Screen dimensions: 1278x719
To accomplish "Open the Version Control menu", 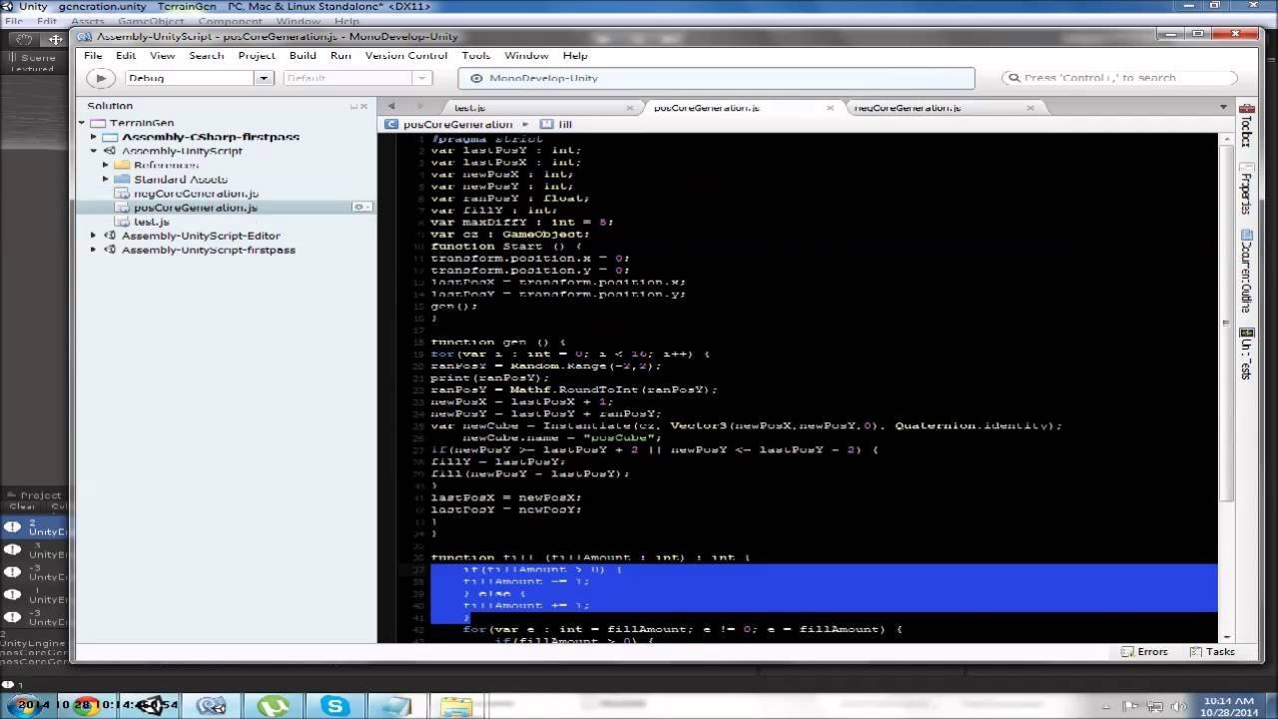I will click(x=406, y=56).
